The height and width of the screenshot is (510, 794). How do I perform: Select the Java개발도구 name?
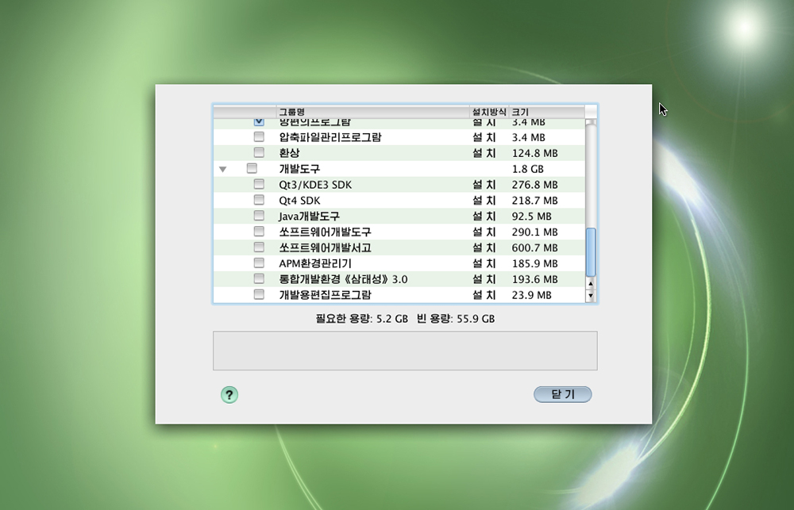[309, 216]
